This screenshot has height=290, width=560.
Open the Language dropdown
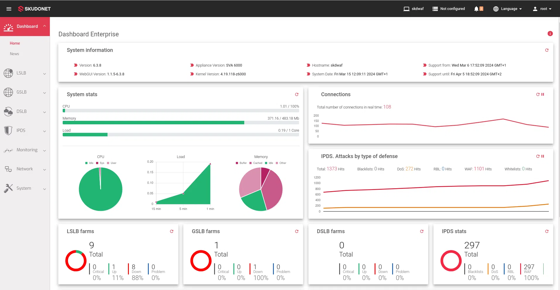508,9
